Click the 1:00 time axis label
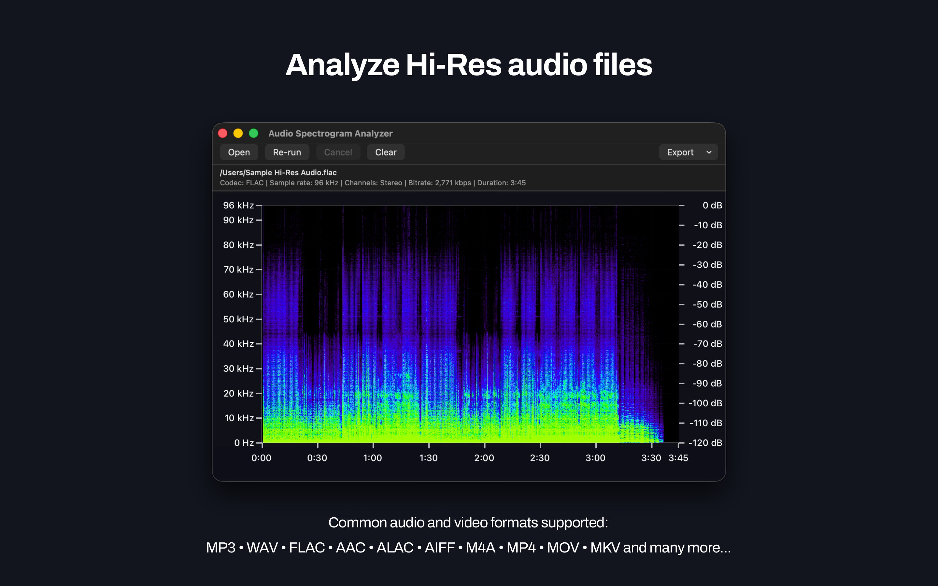Image resolution: width=938 pixels, height=586 pixels. pos(373,458)
